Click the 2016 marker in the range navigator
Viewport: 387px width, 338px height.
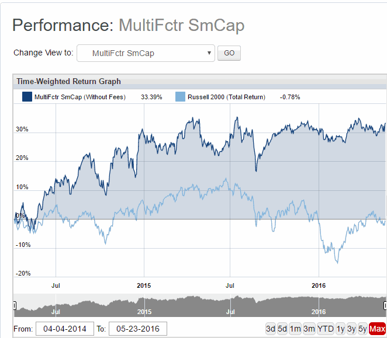319,312
